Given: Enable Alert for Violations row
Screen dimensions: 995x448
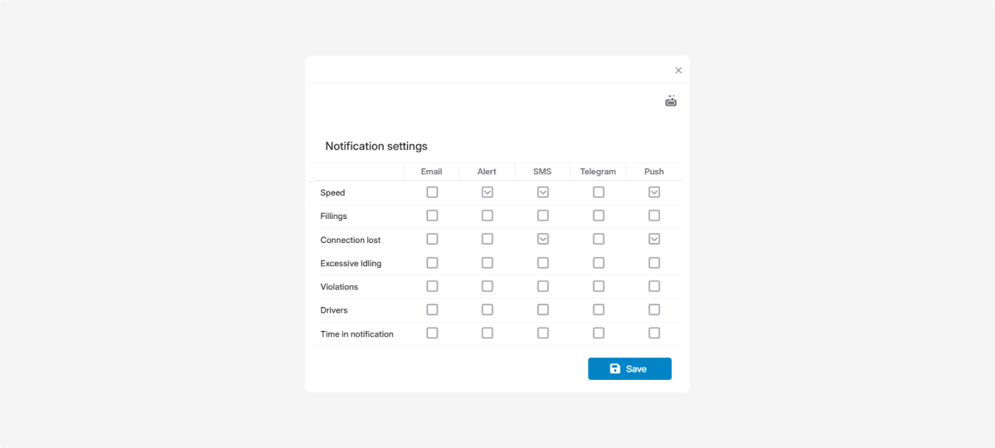Looking at the screenshot, I should 488,286.
